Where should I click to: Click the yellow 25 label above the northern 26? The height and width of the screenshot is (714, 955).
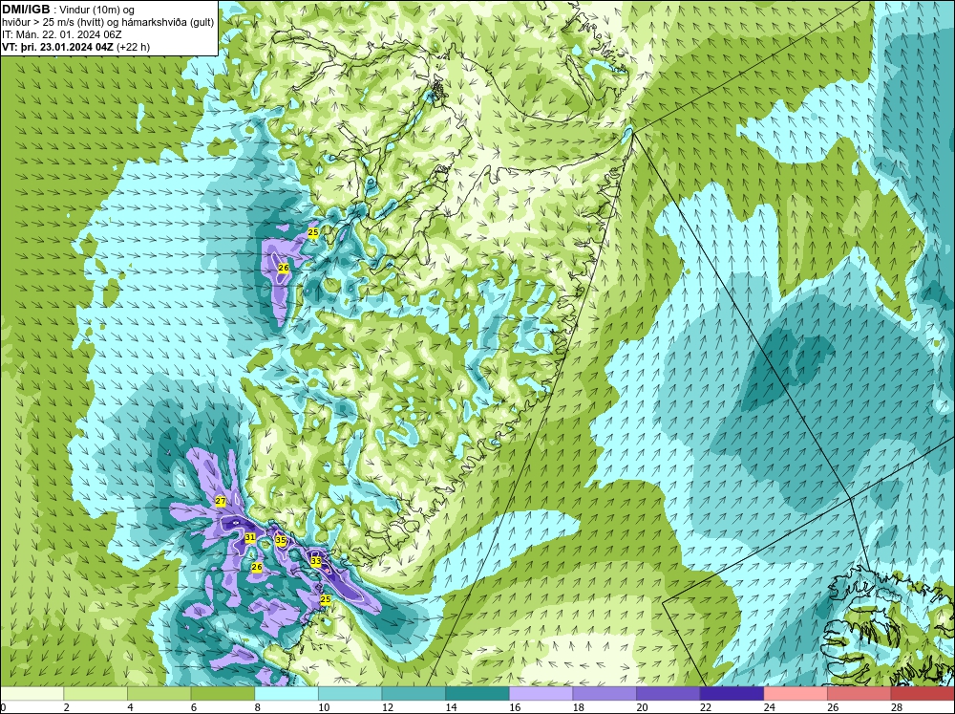[312, 232]
